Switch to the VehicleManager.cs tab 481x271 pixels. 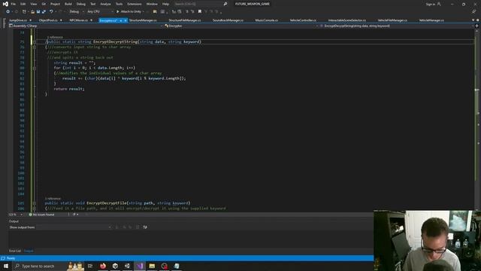click(x=431, y=20)
